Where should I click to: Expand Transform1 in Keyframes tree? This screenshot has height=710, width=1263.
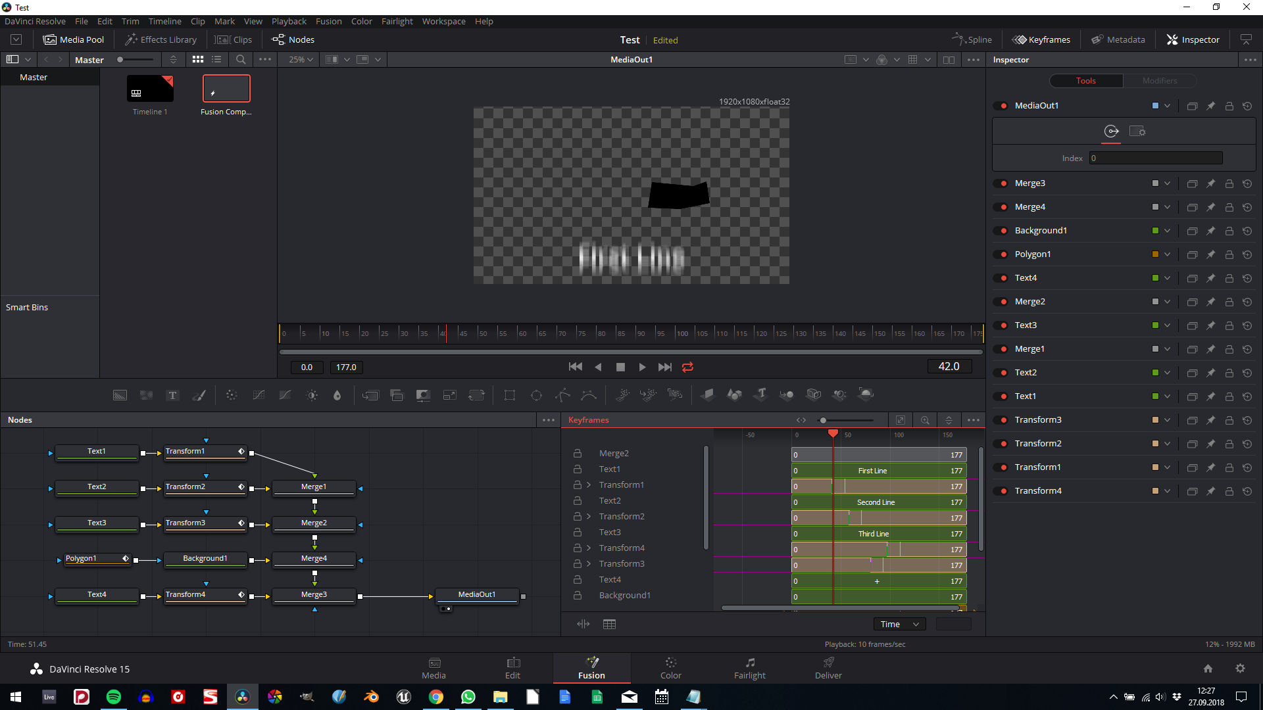[589, 485]
